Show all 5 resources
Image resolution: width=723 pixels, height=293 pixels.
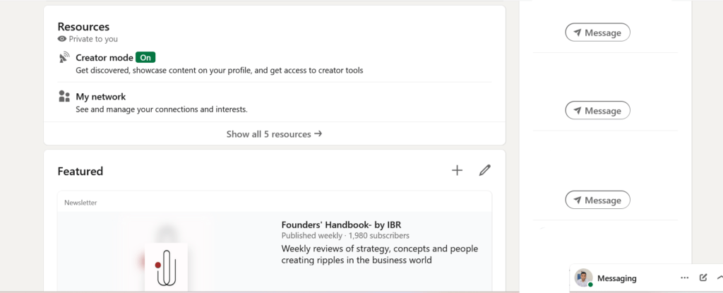click(x=274, y=134)
